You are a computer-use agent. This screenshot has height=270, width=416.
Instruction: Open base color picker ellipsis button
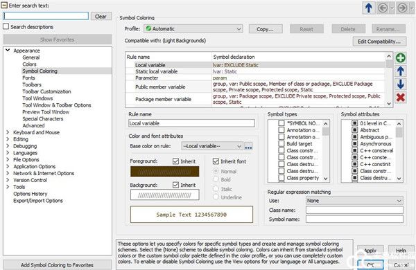248,146
